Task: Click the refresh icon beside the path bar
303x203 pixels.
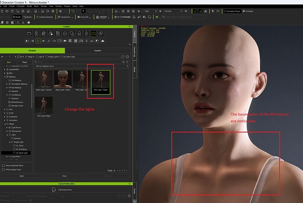Action: pyautogui.click(x=123, y=56)
